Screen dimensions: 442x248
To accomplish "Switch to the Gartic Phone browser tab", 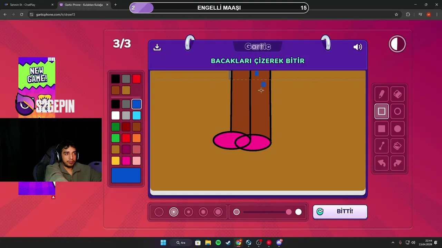I will tap(83, 5).
